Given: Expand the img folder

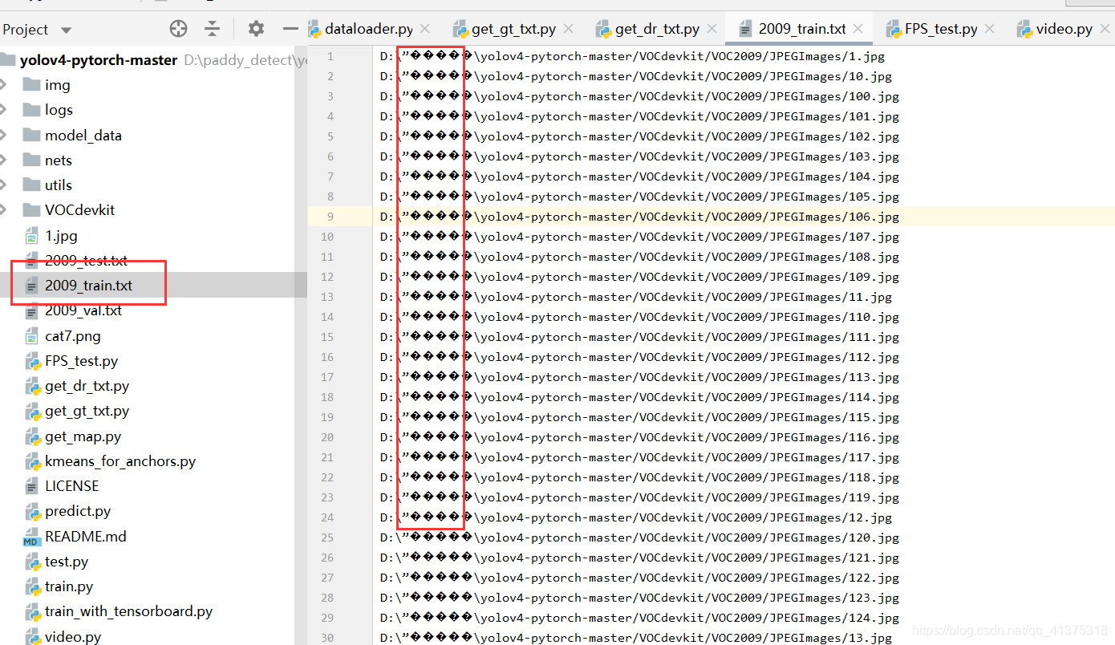Looking at the screenshot, I should pyautogui.click(x=4, y=85).
